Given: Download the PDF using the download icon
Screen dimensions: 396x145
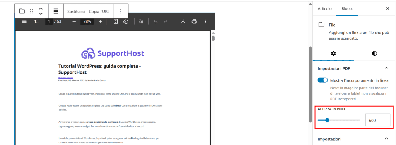Looking at the screenshot, I should [x=183, y=22].
